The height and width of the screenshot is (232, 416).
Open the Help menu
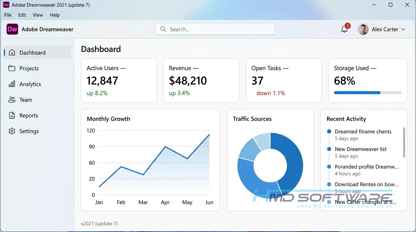point(55,15)
